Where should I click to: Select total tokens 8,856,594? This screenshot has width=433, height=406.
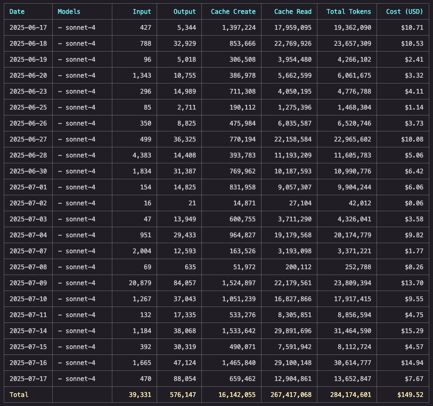(354, 316)
